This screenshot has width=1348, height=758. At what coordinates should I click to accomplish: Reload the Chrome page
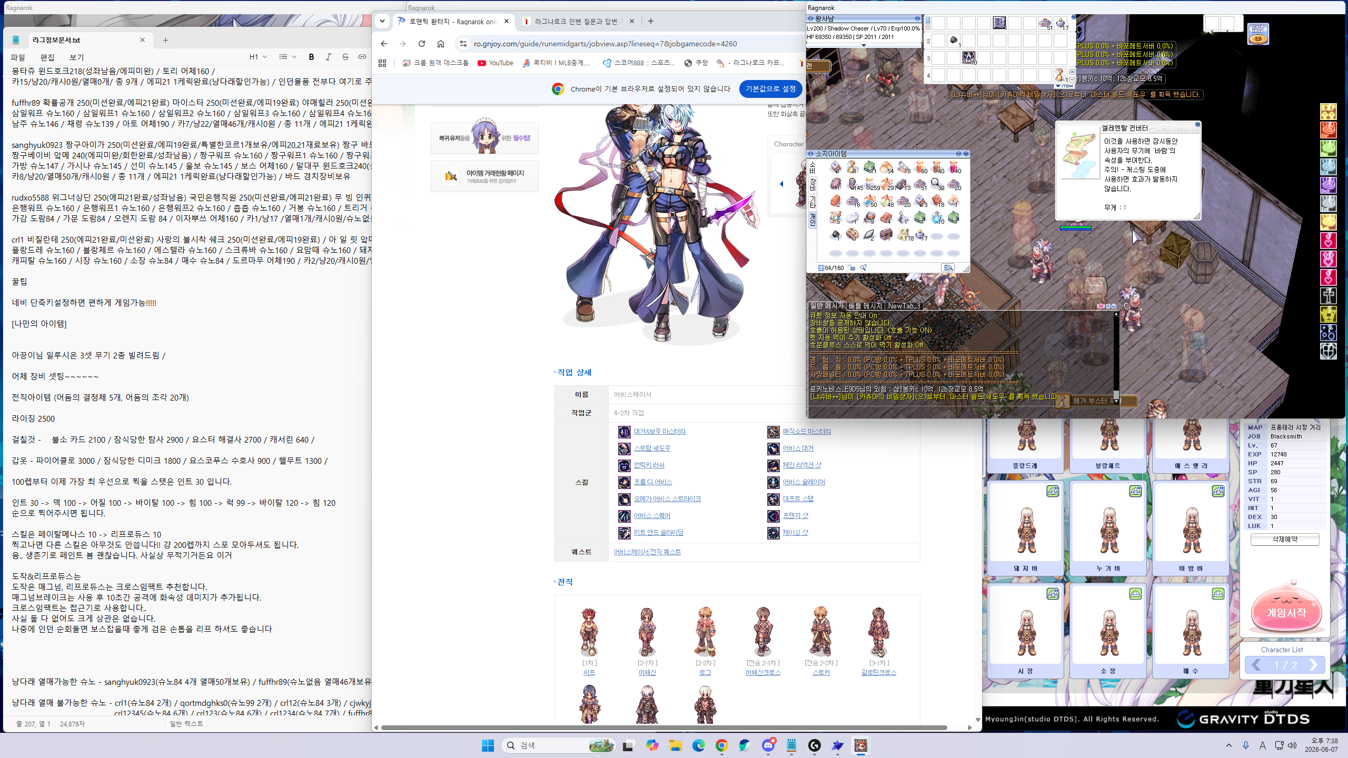pyautogui.click(x=422, y=44)
